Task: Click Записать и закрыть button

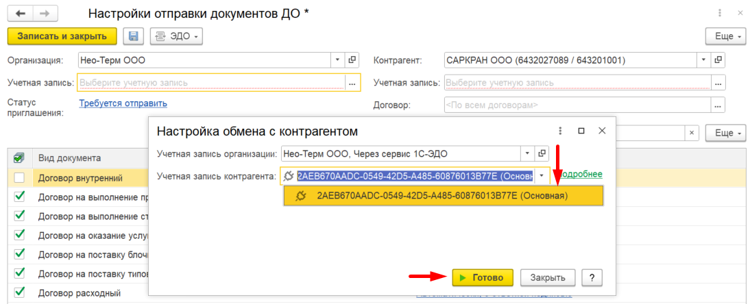Action: [62, 36]
